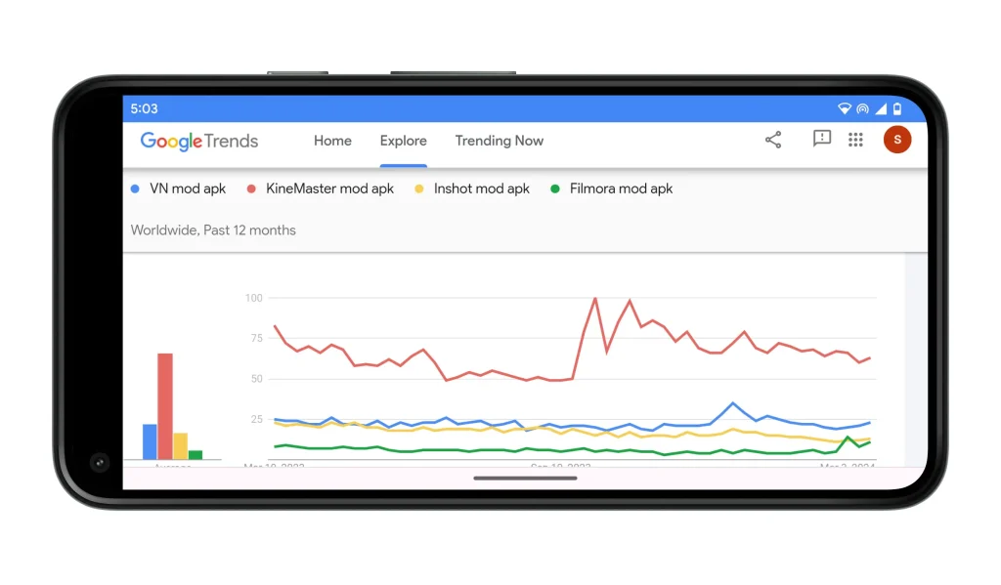Screen dimensions: 1001x585
Task: Open the Trending Now tab
Action: [499, 141]
